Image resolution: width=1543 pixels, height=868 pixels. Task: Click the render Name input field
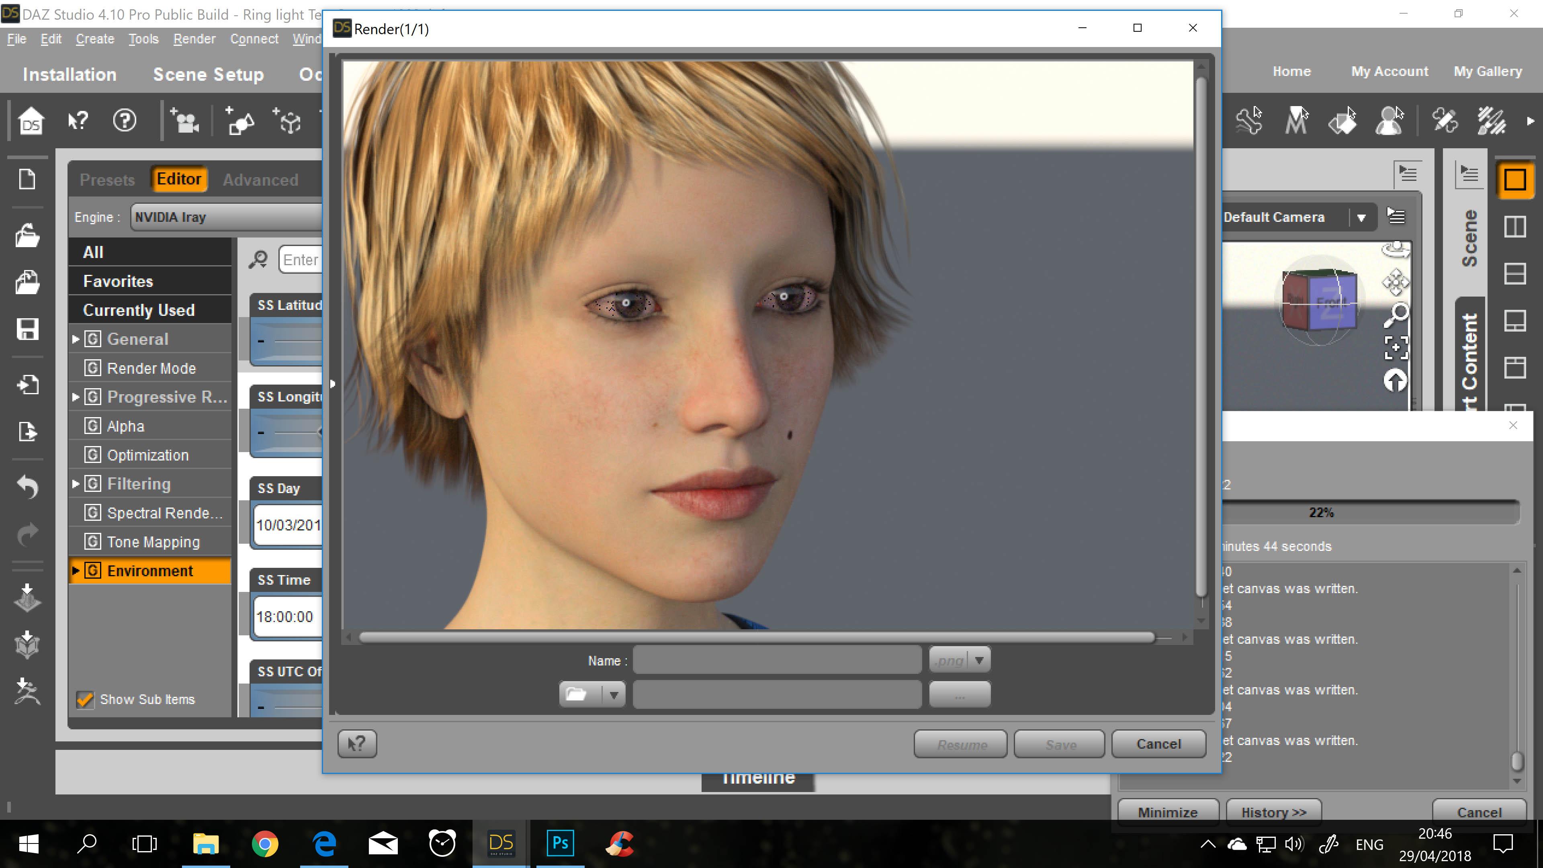776,660
